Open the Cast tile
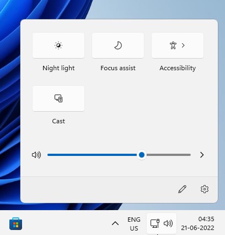Image resolution: width=225 pixels, height=235 pixels. pos(58,98)
